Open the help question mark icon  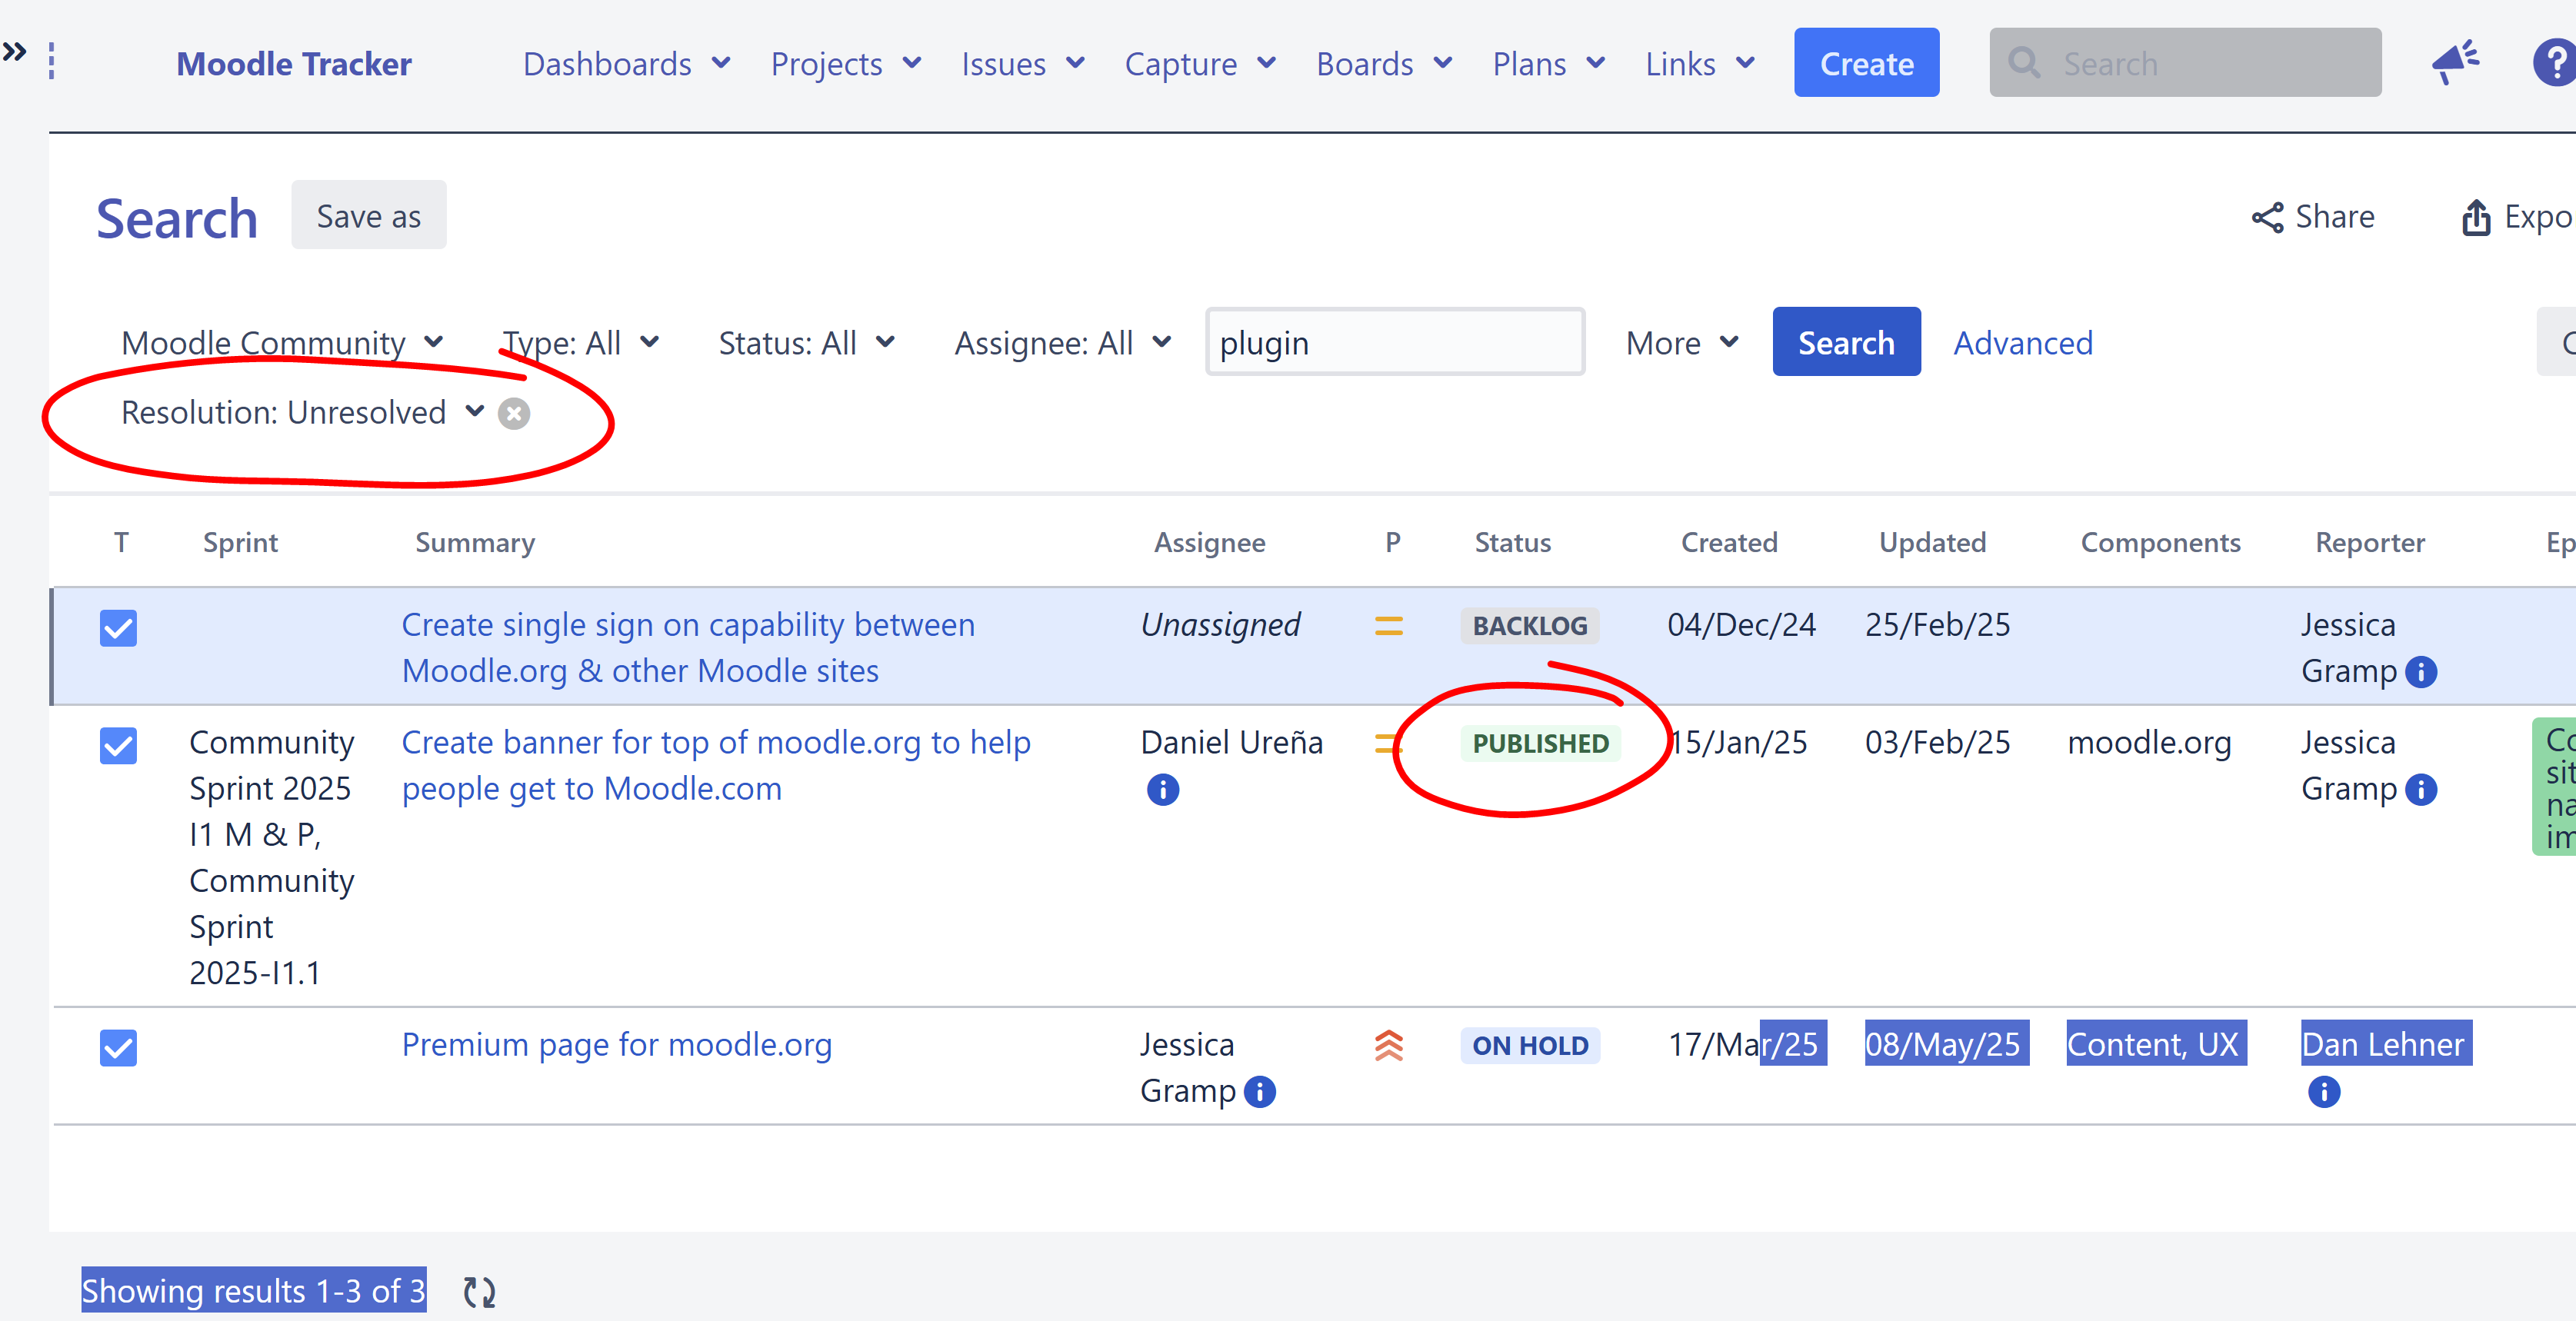[2554, 63]
